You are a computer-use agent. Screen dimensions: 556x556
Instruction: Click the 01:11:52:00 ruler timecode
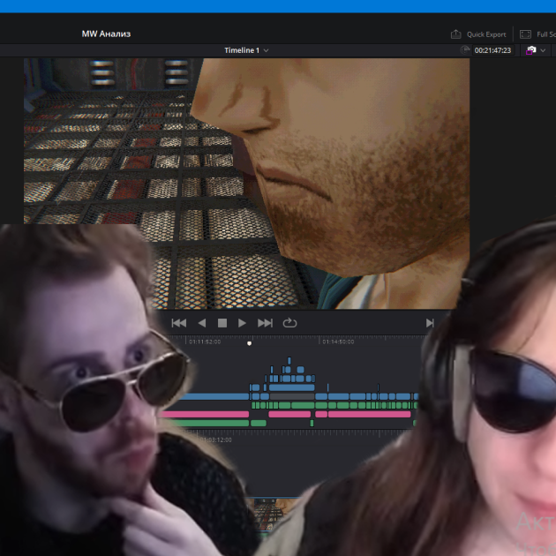pos(205,342)
